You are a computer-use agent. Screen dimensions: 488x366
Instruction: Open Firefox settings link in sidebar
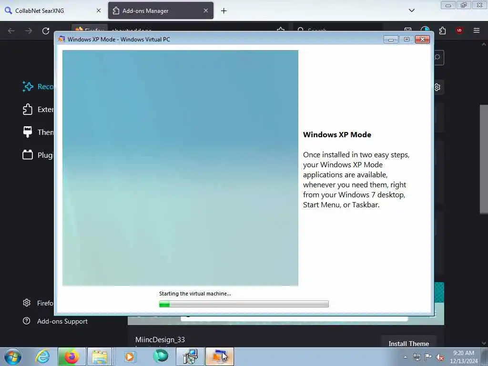38,303
